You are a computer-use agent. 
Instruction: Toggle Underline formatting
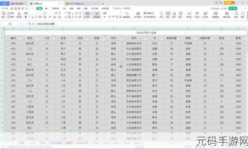coord(33,17)
